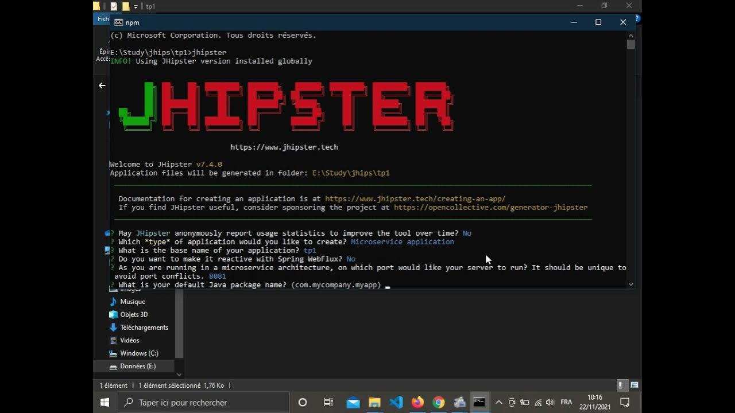Open the Wi-Fi network tray icon

(x=537, y=403)
